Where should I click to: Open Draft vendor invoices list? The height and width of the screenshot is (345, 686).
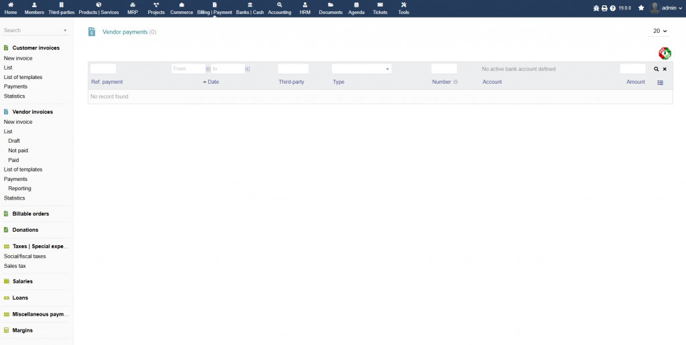14,141
